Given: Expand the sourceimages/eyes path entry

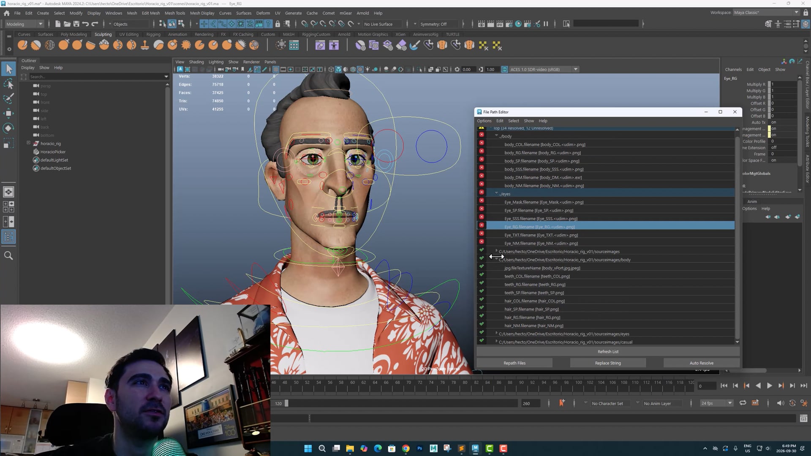Looking at the screenshot, I should click(496, 333).
